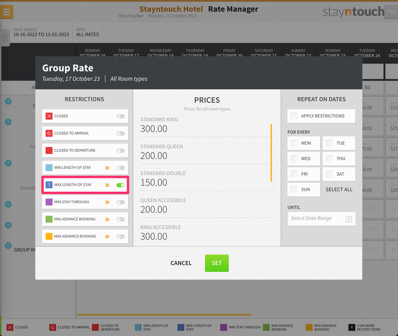Screen dimensions: 398x336
Task: Click the orange Max Advance Booking icon
Action: point(49,236)
